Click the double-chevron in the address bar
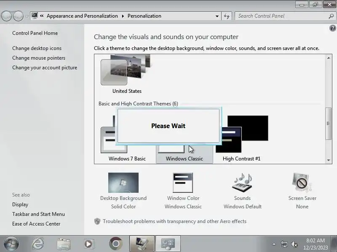This screenshot has height=252, width=337. click(x=42, y=16)
